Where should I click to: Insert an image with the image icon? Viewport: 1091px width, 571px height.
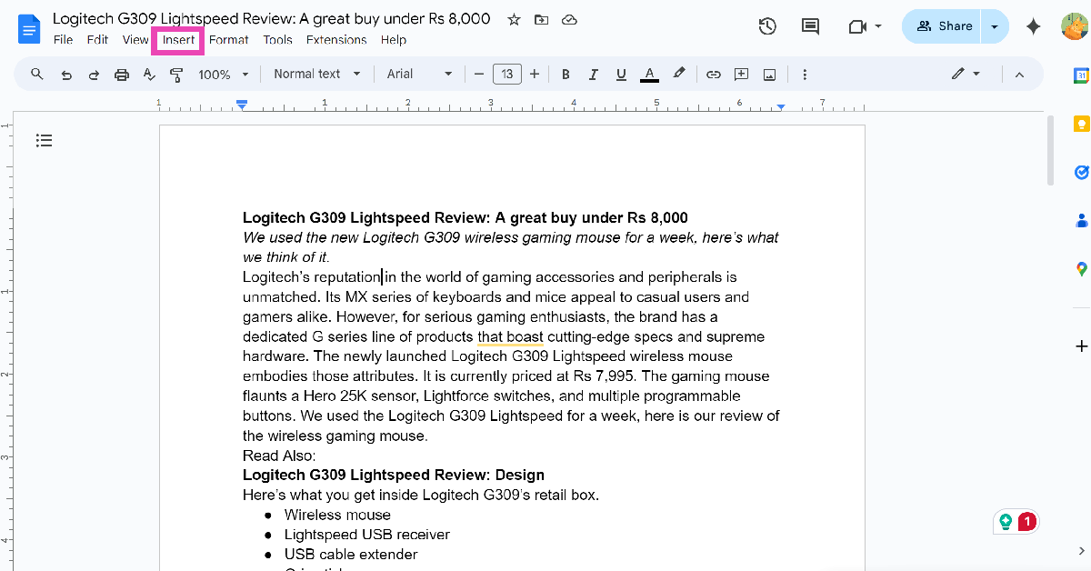(x=769, y=74)
